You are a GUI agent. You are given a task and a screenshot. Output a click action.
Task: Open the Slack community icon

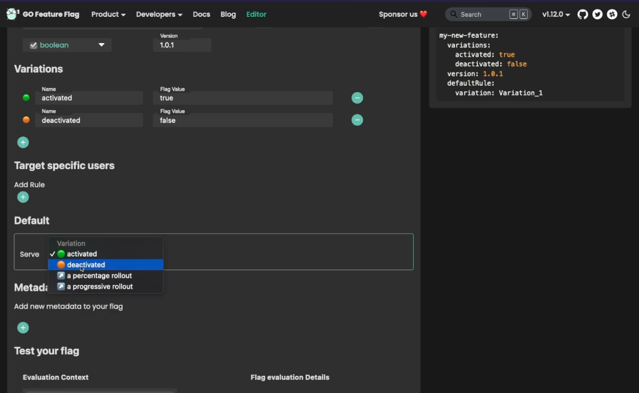click(x=612, y=15)
